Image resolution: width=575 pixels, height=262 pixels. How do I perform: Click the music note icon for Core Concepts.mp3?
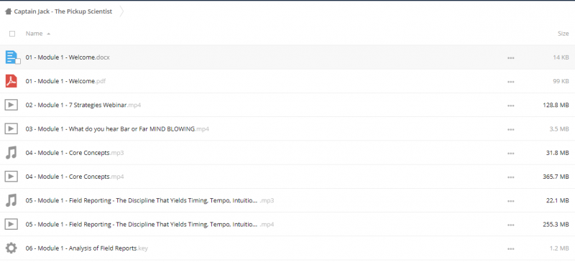(11, 152)
